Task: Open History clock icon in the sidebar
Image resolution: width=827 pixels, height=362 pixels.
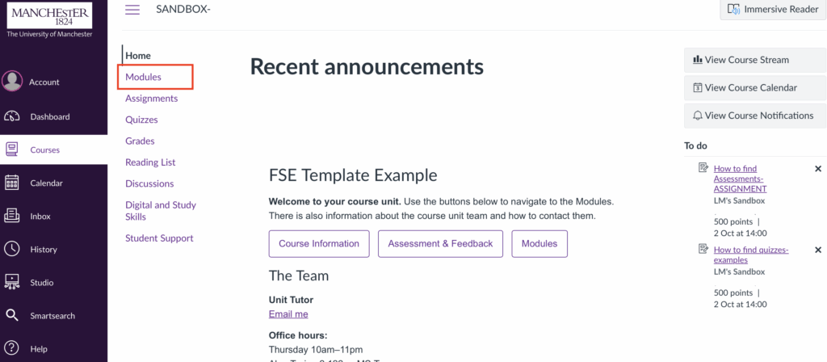Action: pos(12,249)
